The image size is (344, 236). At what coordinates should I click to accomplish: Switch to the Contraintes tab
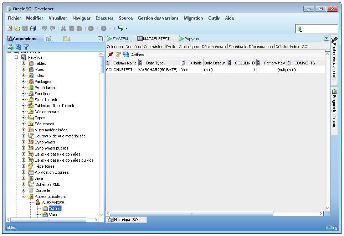coord(154,47)
